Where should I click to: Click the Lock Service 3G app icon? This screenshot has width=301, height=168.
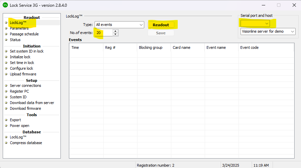point(5,5)
